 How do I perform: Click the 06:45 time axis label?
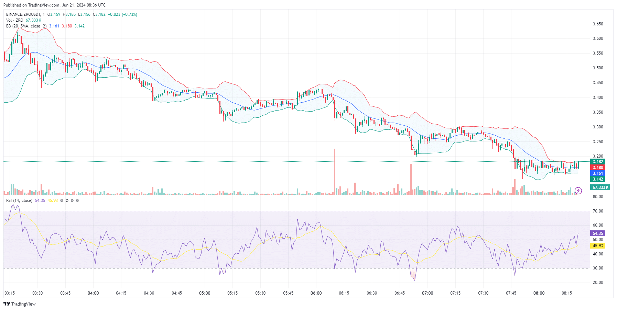(400, 293)
